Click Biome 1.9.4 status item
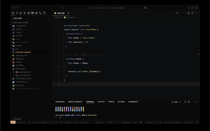The height and width of the screenshot is (131, 210). click(x=150, y=122)
